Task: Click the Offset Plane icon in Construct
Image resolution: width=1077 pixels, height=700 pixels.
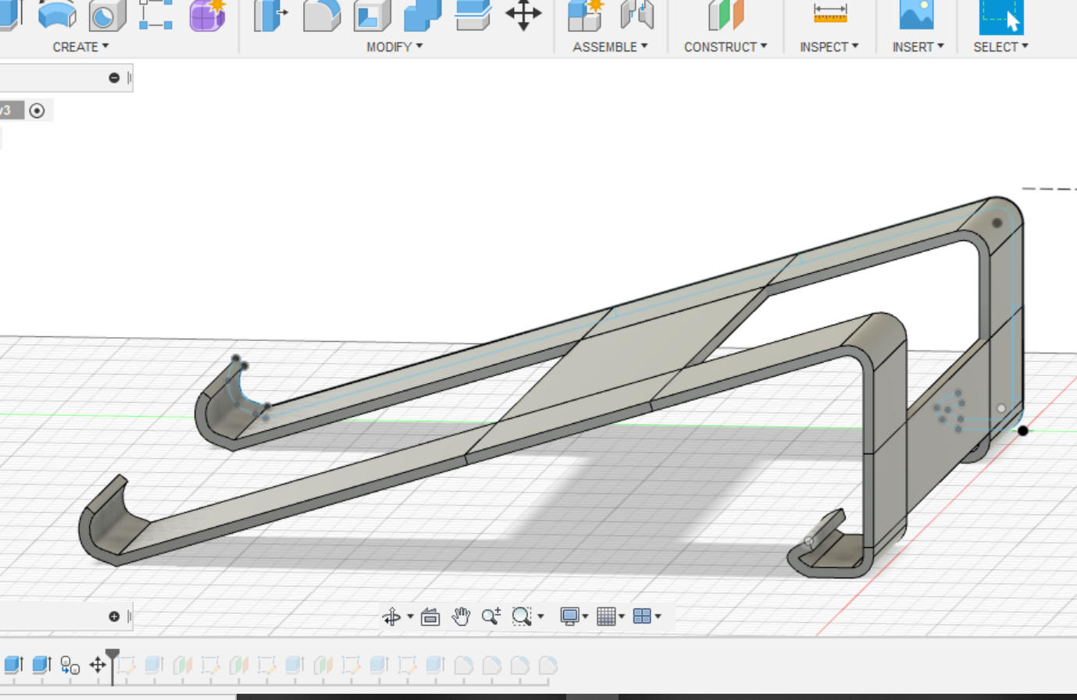Action: pyautogui.click(x=726, y=16)
